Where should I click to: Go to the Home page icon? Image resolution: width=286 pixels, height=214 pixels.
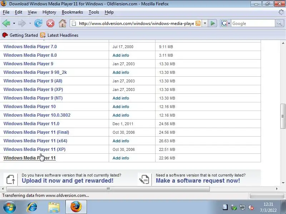click(x=62, y=23)
